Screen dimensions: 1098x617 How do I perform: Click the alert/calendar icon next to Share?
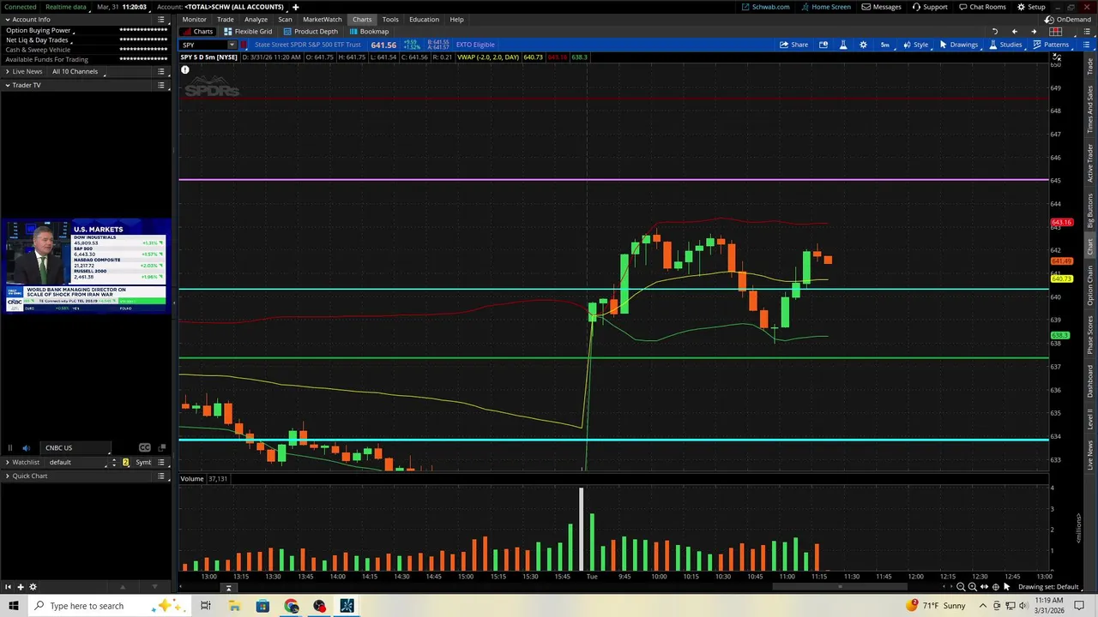click(823, 45)
